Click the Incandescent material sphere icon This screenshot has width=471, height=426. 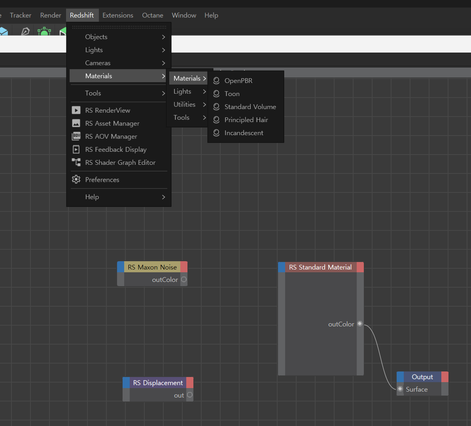[x=216, y=133]
